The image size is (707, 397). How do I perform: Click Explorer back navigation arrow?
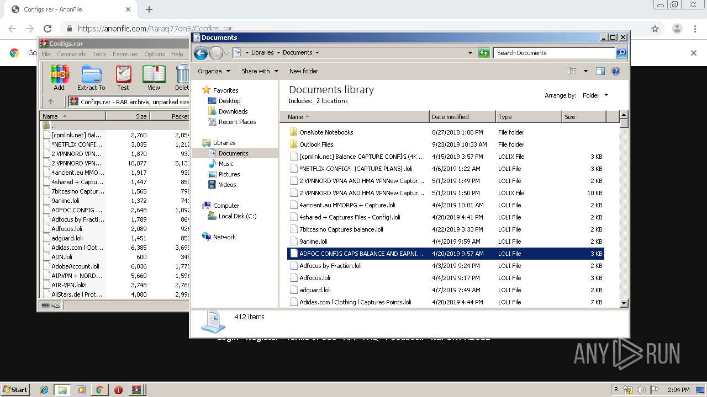pos(201,53)
